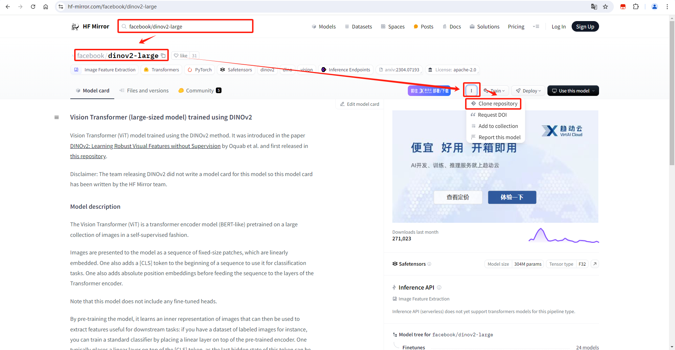Copy model name with the copy icon

click(163, 56)
